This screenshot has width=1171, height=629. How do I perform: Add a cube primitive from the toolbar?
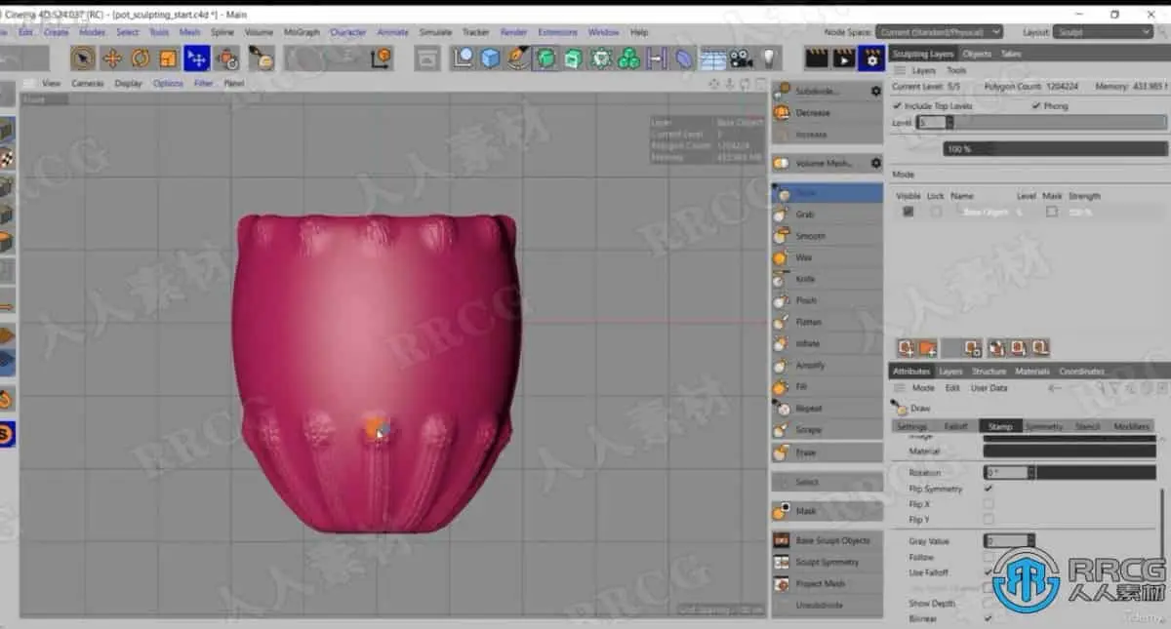489,59
